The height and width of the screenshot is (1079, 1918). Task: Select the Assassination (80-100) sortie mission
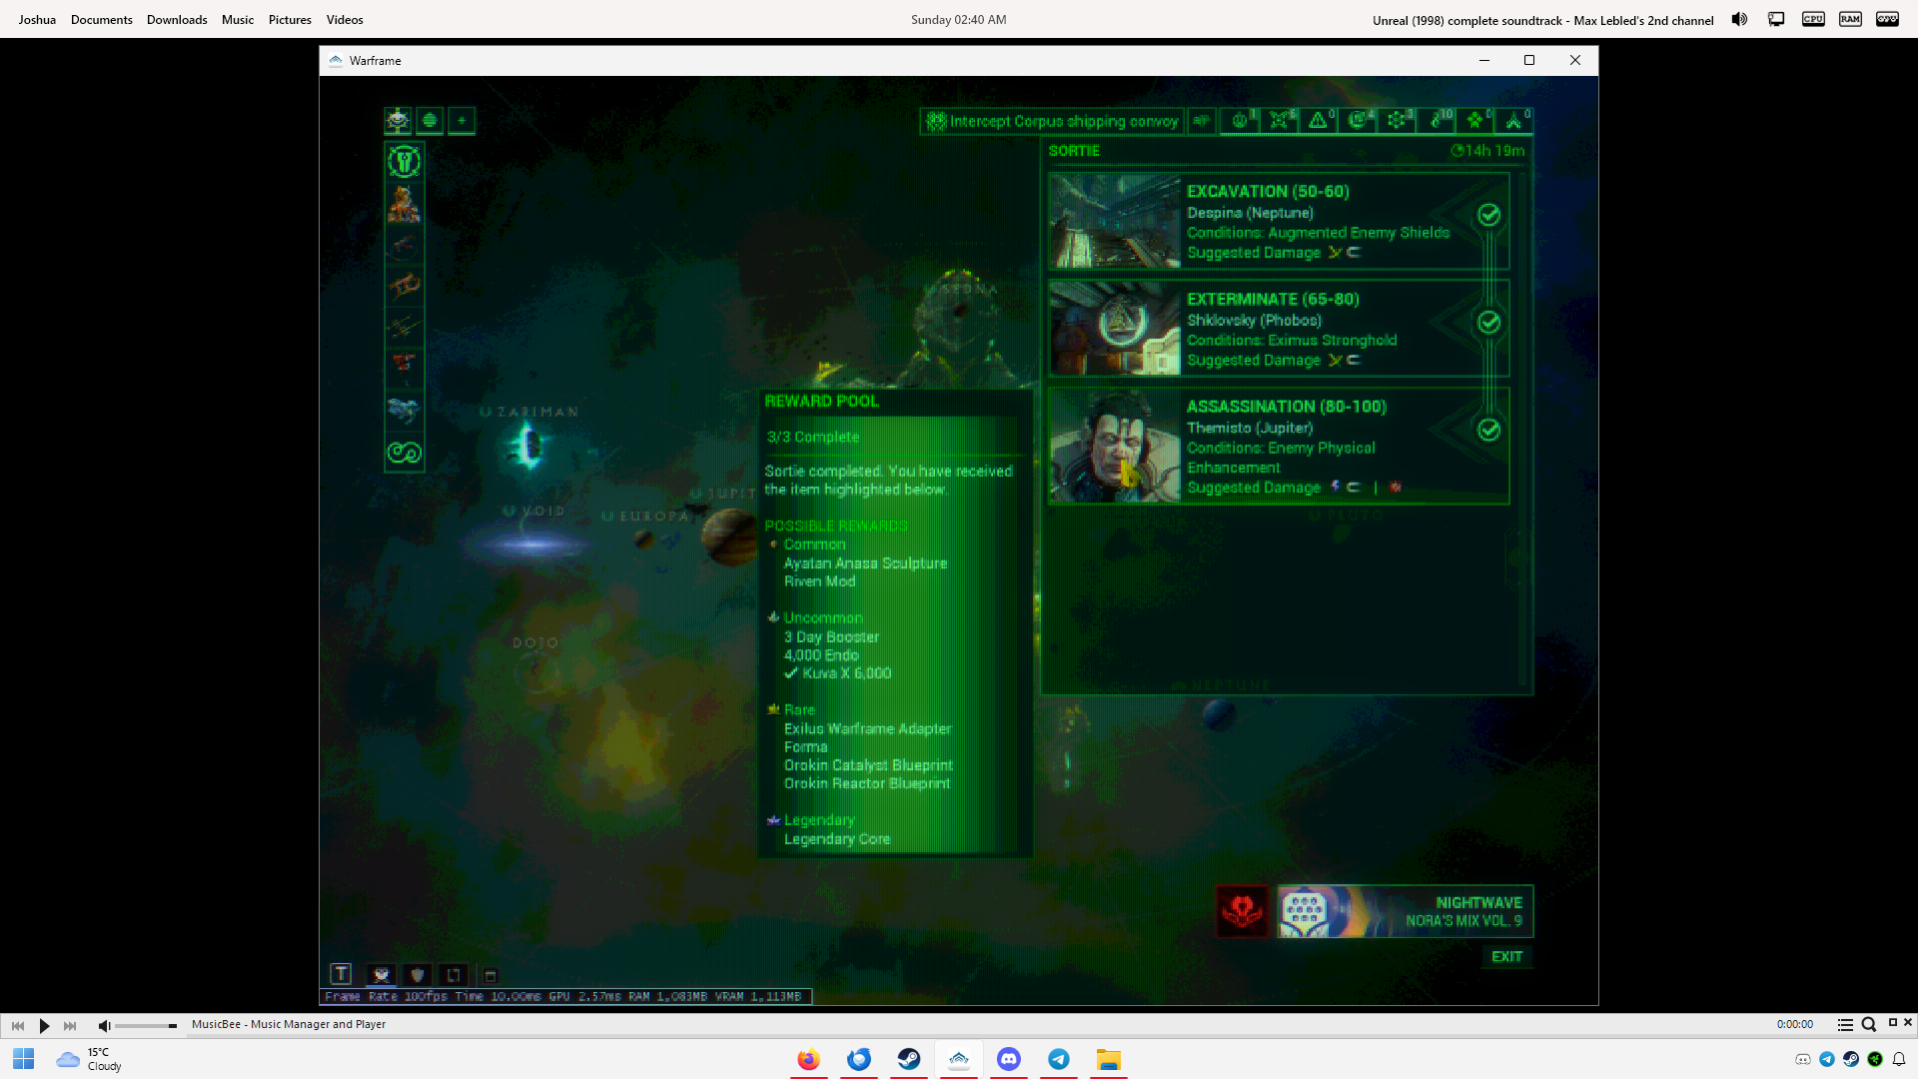pos(1279,446)
